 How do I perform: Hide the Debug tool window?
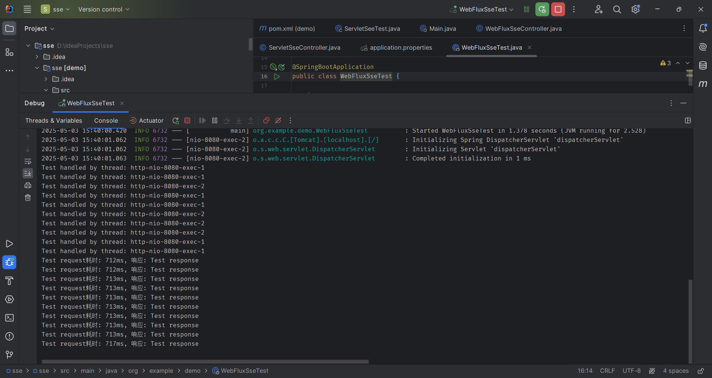[x=683, y=103]
